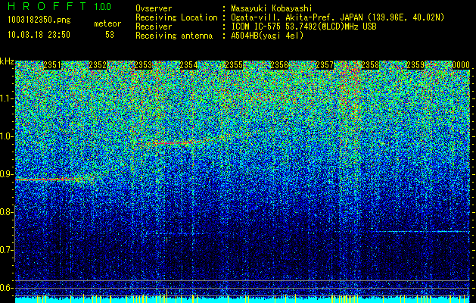Click the Receiver label
The width and height of the screenshot is (476, 303).
click(154, 27)
